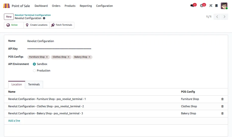
Task: Remove the Bakery Shop tag
Action: 89,57
